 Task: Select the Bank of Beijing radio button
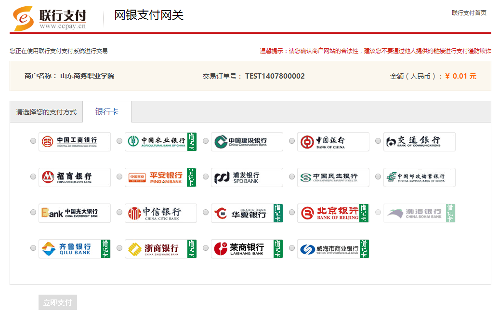tap(292, 212)
